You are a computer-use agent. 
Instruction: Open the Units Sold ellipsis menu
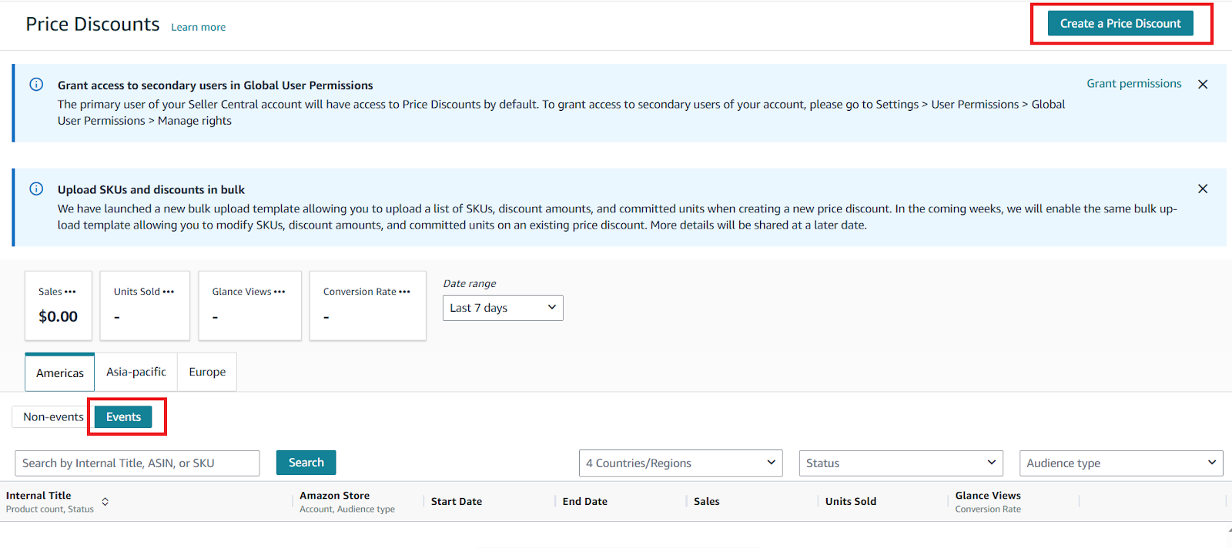[x=169, y=292]
